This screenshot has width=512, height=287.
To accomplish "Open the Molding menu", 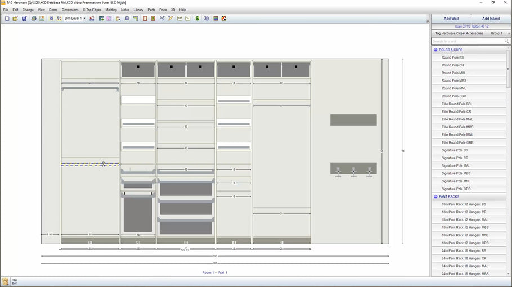I will click(x=111, y=10).
